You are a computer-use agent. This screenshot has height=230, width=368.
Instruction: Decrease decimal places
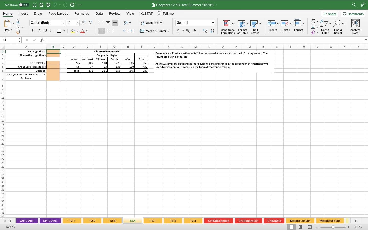[x=212, y=31]
